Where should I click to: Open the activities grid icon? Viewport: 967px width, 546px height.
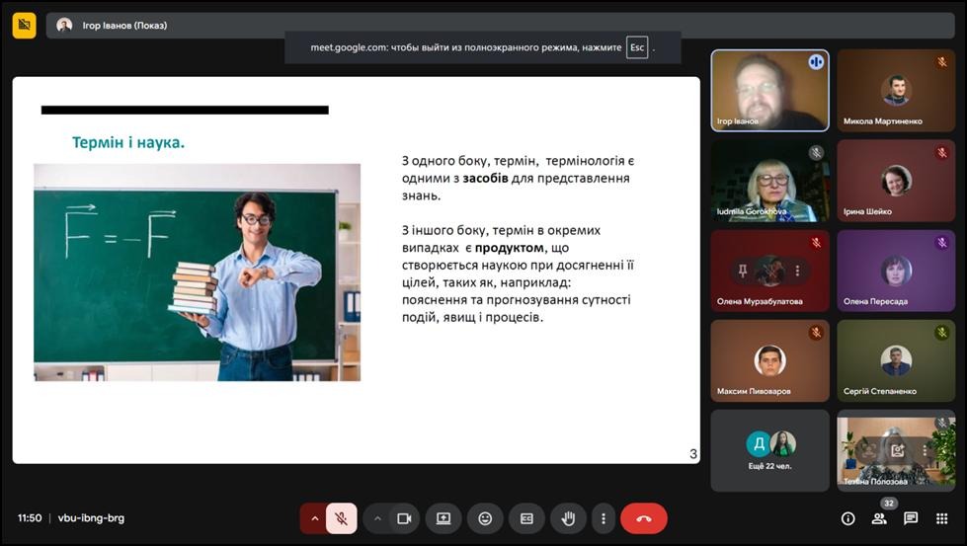(941, 518)
